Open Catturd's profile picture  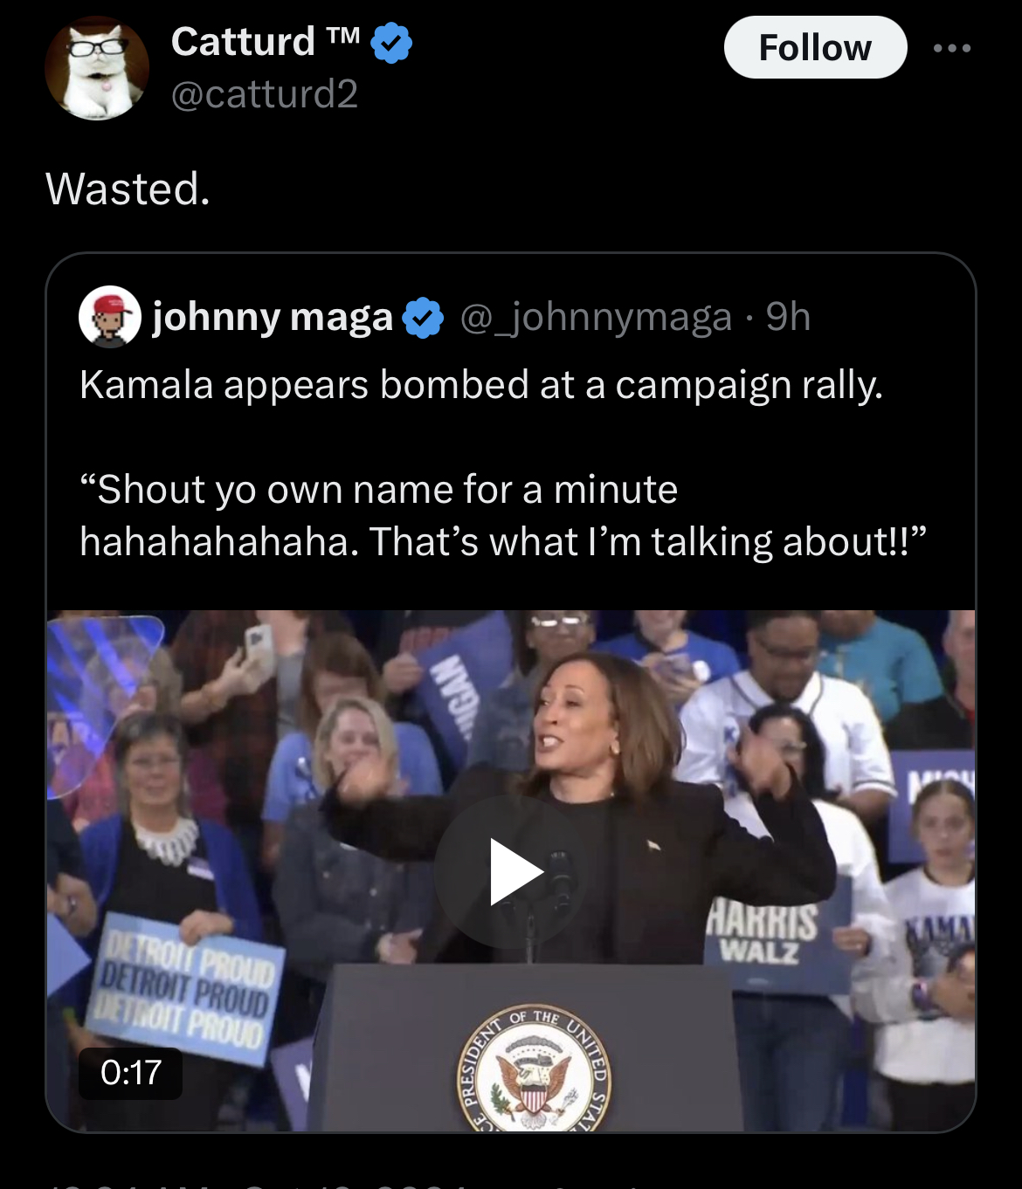point(96,68)
